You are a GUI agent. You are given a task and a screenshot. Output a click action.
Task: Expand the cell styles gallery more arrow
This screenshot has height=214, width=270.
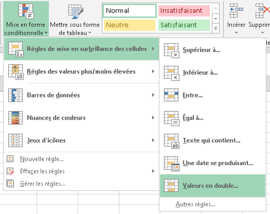click(x=215, y=28)
